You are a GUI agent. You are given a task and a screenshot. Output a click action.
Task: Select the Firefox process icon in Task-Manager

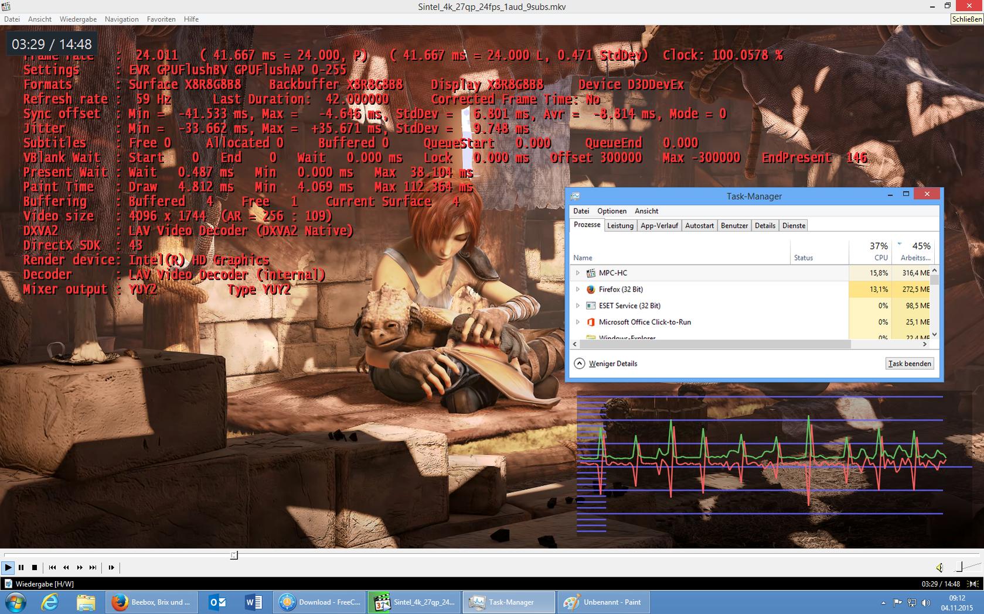pos(591,289)
